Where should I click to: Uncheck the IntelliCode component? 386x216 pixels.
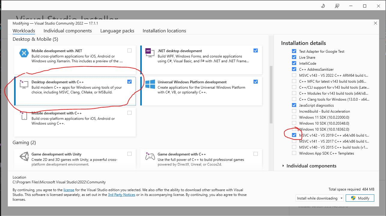pyautogui.click(x=294, y=64)
